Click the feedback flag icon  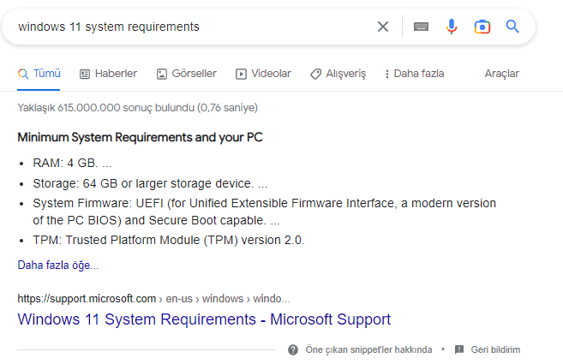point(459,349)
